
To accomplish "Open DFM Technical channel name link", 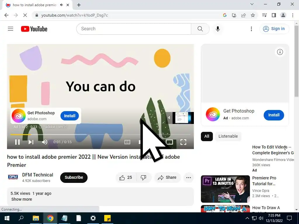I will point(38,175).
